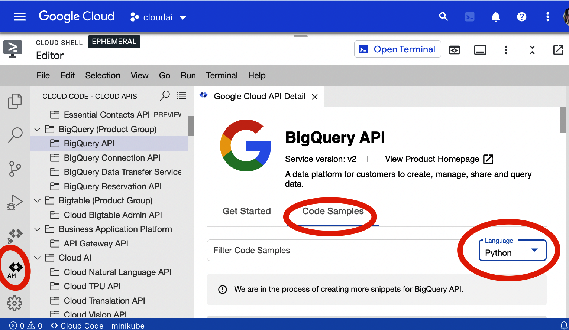Image resolution: width=569 pixels, height=330 pixels.
Task: Collapse the Cloud Shell panel
Action: click(x=532, y=50)
